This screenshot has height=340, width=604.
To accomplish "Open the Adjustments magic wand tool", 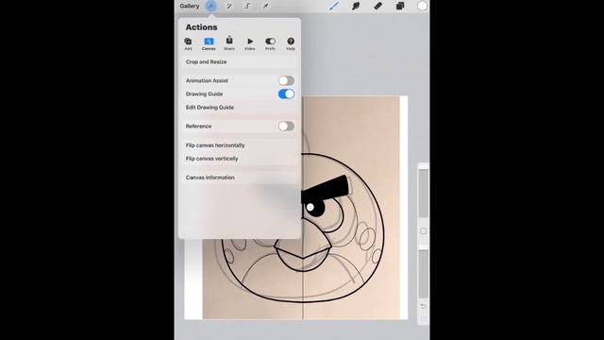I will click(229, 6).
